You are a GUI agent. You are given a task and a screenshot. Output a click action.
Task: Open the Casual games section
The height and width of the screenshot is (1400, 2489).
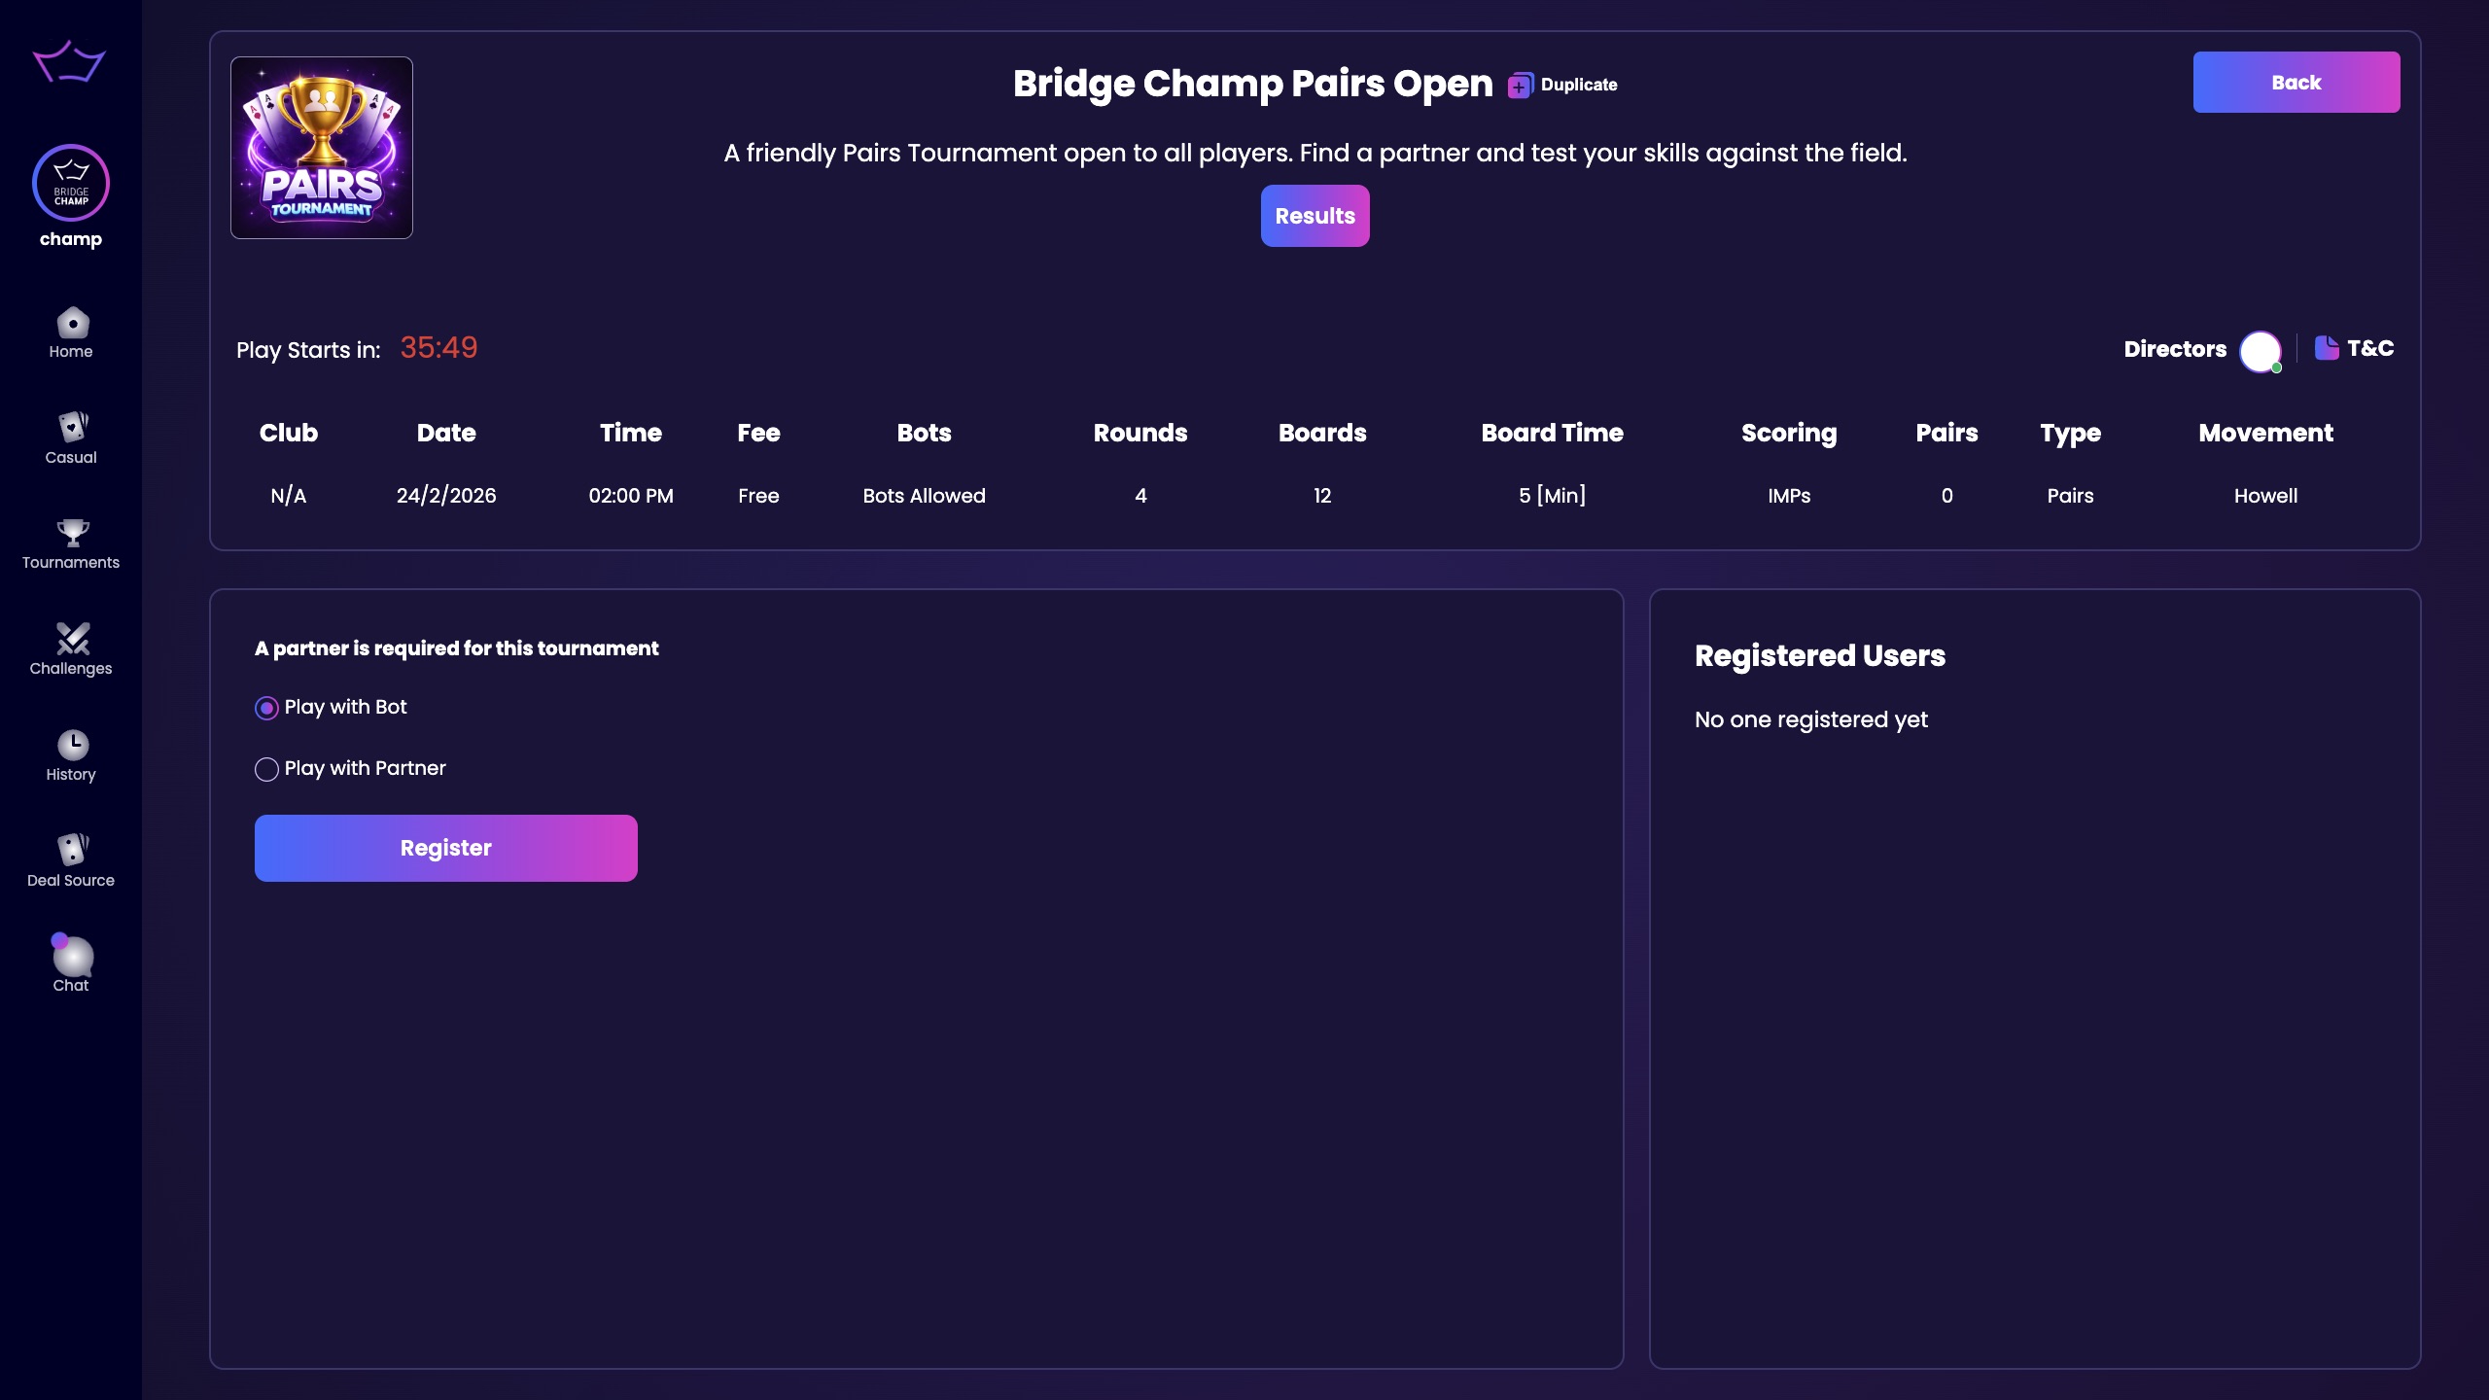point(70,437)
